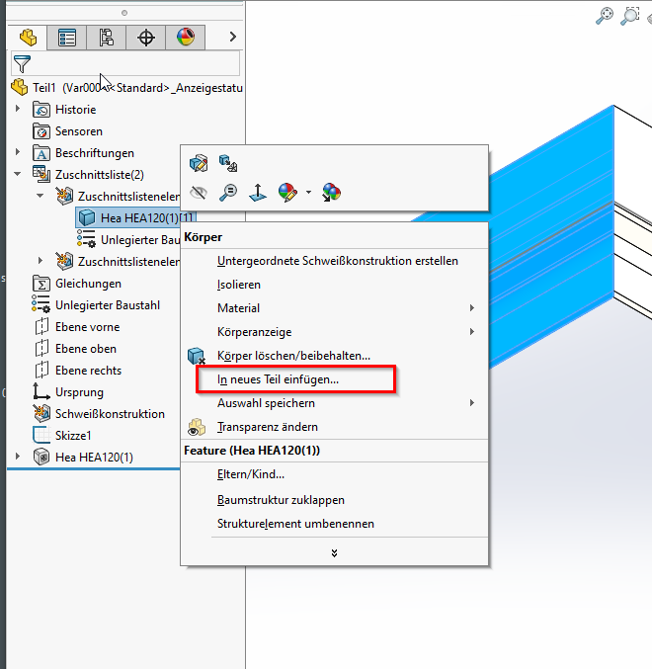Click the Historie folder icon
The image size is (652, 669).
(41, 110)
